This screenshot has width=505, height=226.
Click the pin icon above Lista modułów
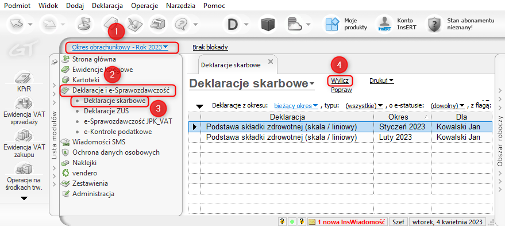pos(55,63)
